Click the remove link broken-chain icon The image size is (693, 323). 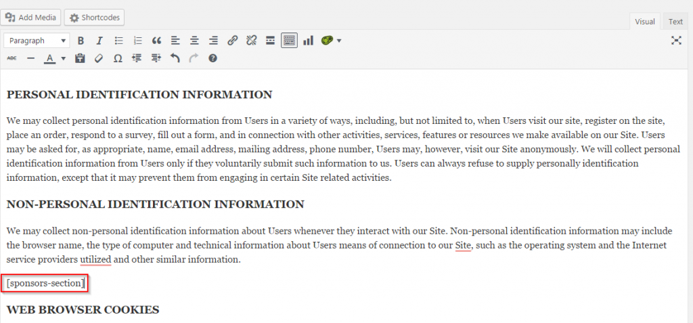(252, 41)
